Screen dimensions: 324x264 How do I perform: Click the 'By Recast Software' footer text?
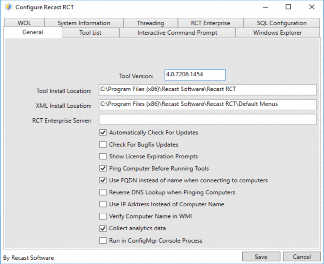29,258
